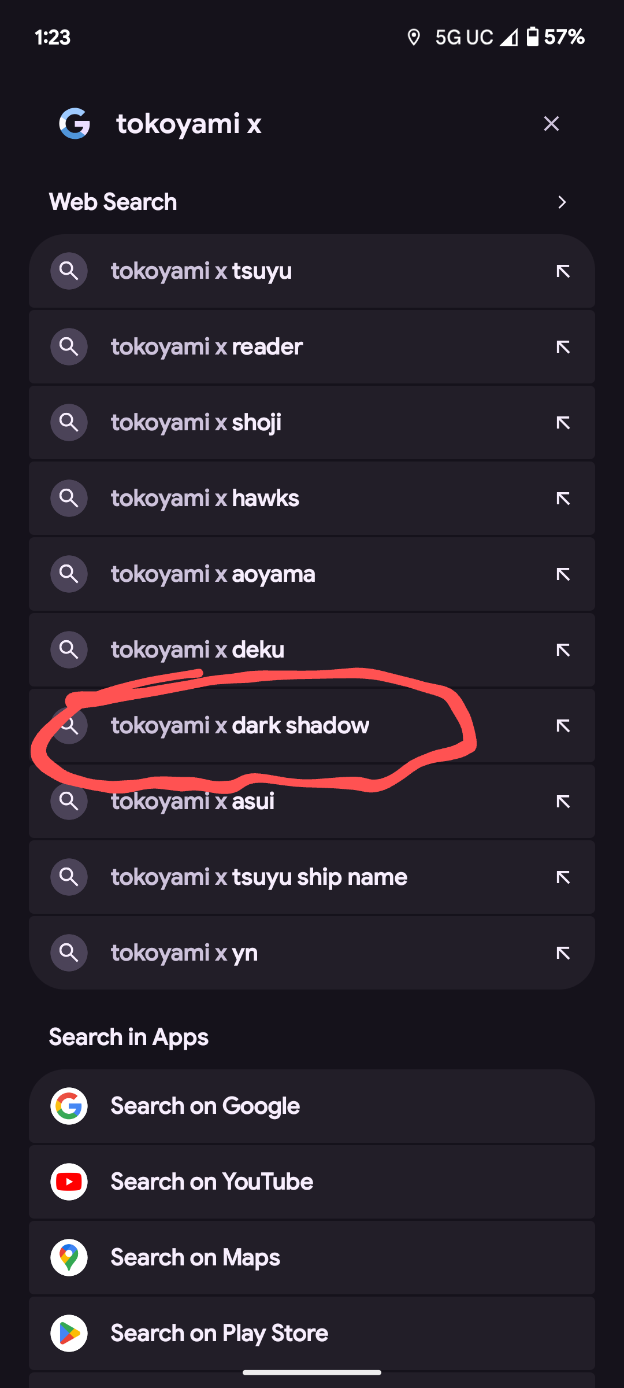624x1388 pixels.
Task: Select tokoyami x tsuyu ship name suggestion
Action: coord(312,877)
